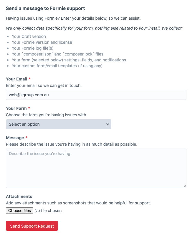Focus the Message text area
Screen dimensions: 192x237
click(96, 168)
